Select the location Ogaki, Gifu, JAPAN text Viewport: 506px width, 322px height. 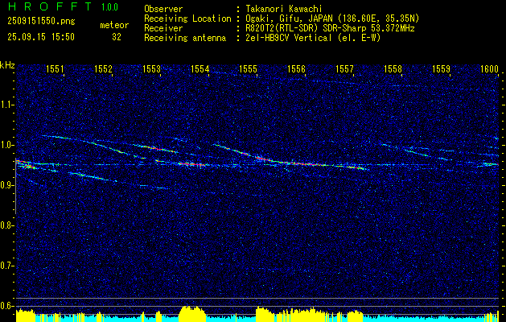click(x=332, y=19)
